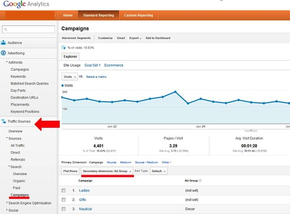Open Organic search report
Image resolution: width=290 pixels, height=214 pixels.
pos(19,181)
